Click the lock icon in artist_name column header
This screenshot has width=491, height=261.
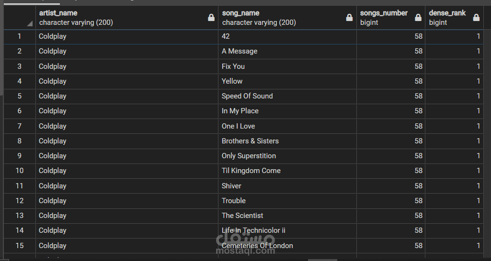211,18
